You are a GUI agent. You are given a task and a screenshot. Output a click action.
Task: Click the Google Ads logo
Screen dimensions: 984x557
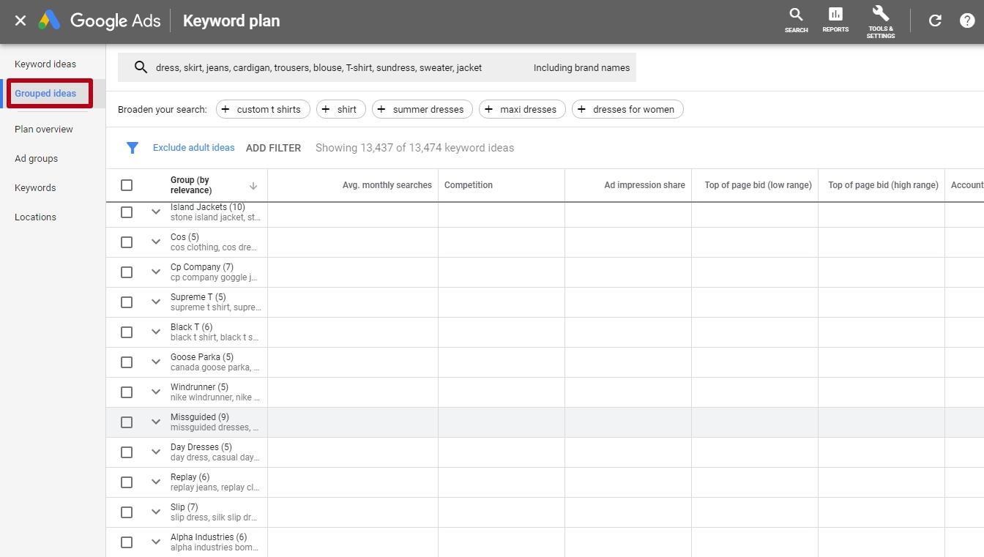[100, 20]
